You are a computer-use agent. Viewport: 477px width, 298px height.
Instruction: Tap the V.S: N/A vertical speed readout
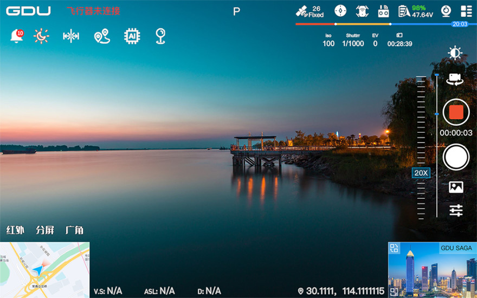point(108,291)
